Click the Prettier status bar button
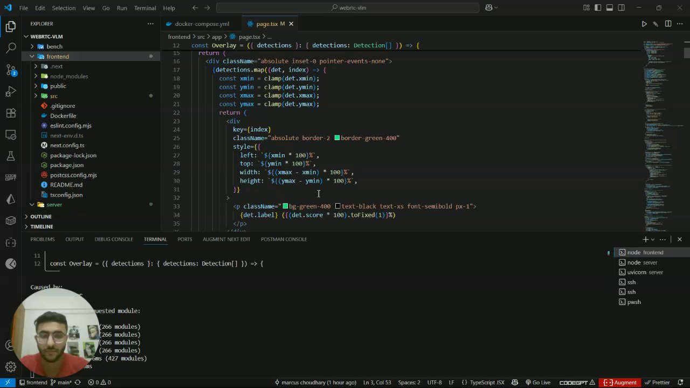This screenshot has height=388, width=690. click(x=657, y=383)
